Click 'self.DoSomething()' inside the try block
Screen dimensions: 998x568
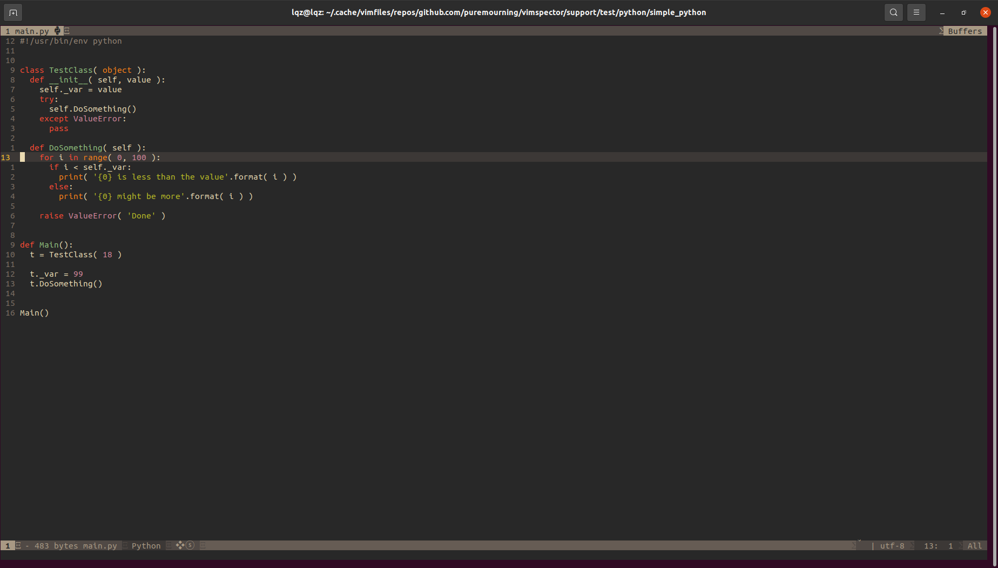click(x=93, y=109)
